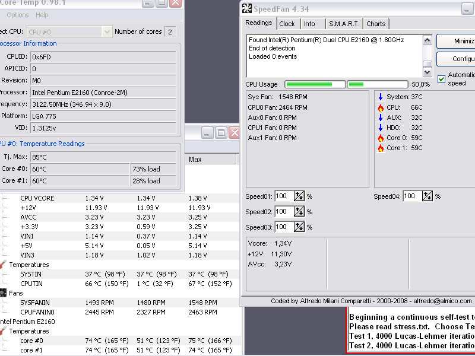Viewport: 475px width, 356px height.
Task: Click the flame icon next to Core 0
Action: click(381, 138)
